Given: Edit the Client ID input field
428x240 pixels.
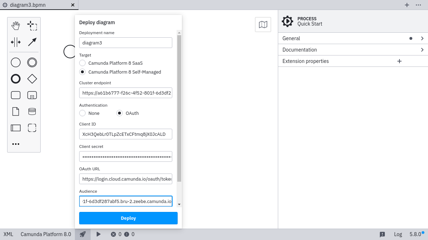Looking at the screenshot, I should coord(126,134).
